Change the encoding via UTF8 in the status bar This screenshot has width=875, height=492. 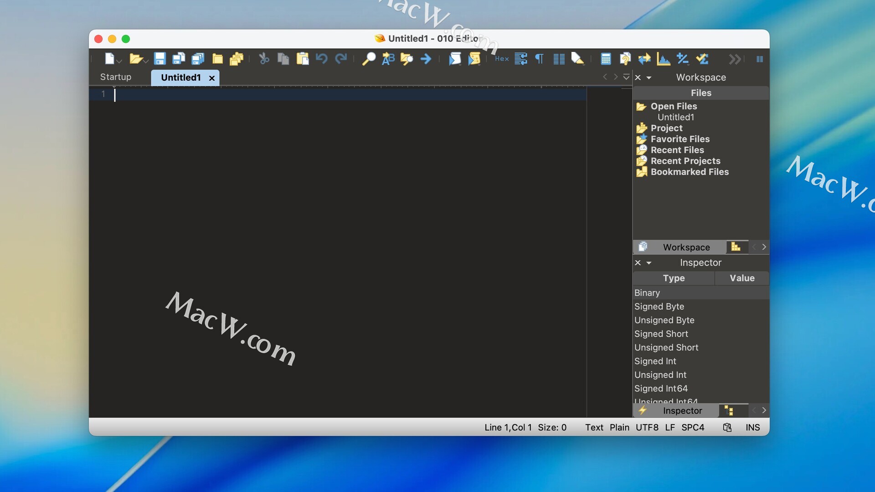point(647,427)
